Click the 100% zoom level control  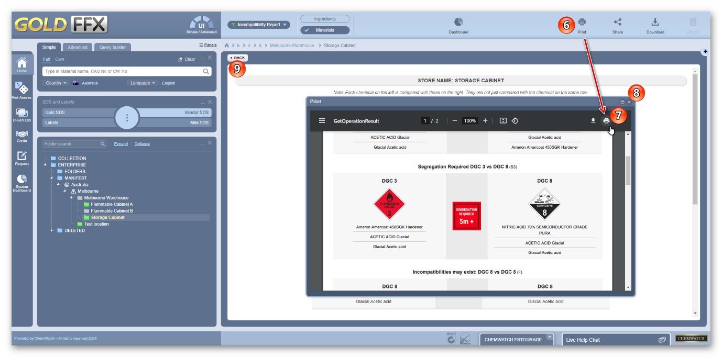click(x=469, y=120)
